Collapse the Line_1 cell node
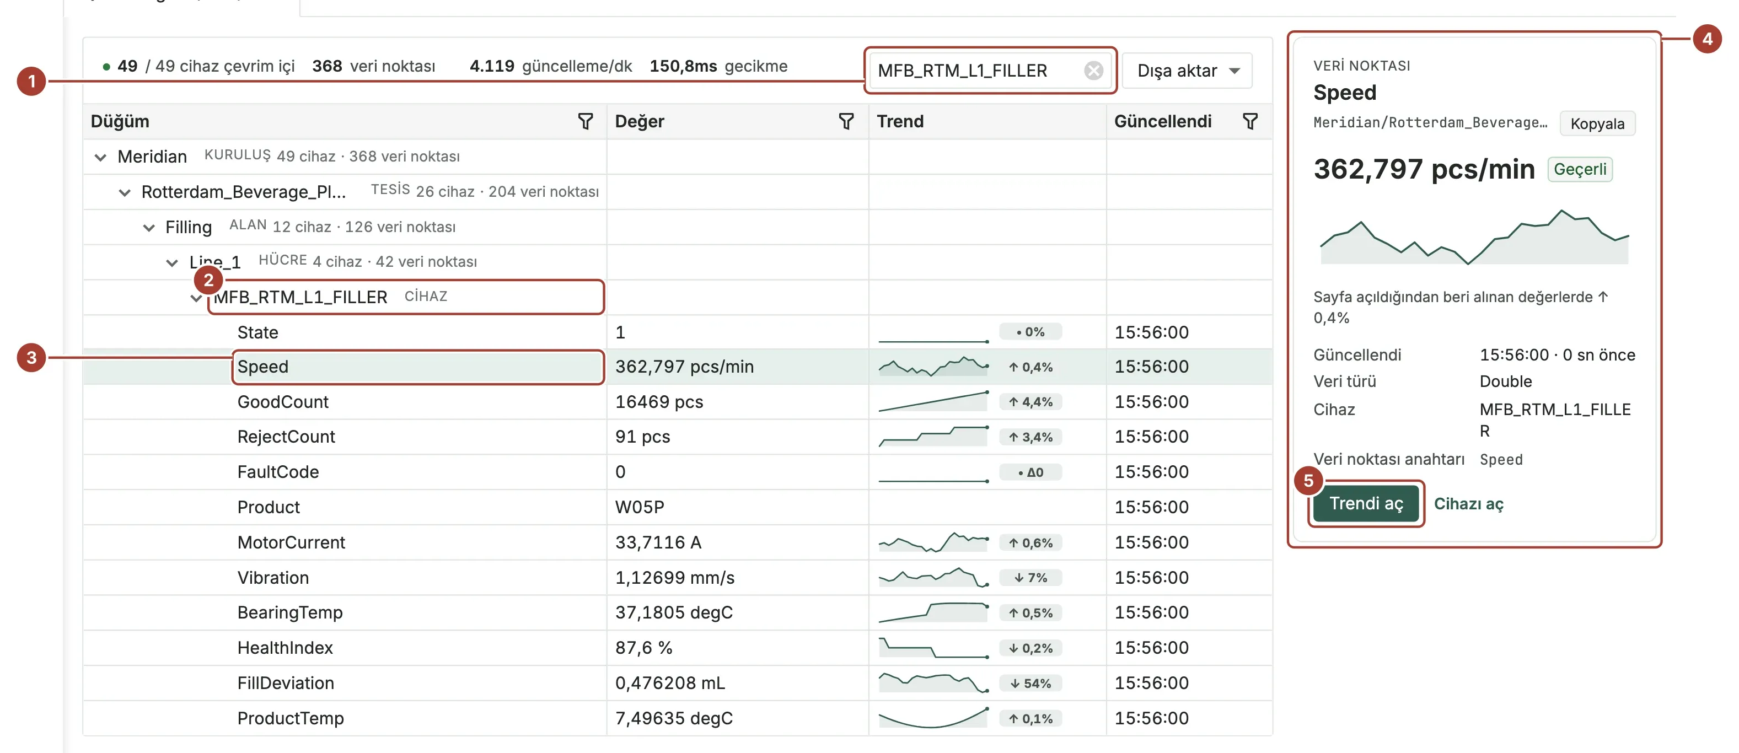Viewport: 1739px width, 753px height. point(172,262)
